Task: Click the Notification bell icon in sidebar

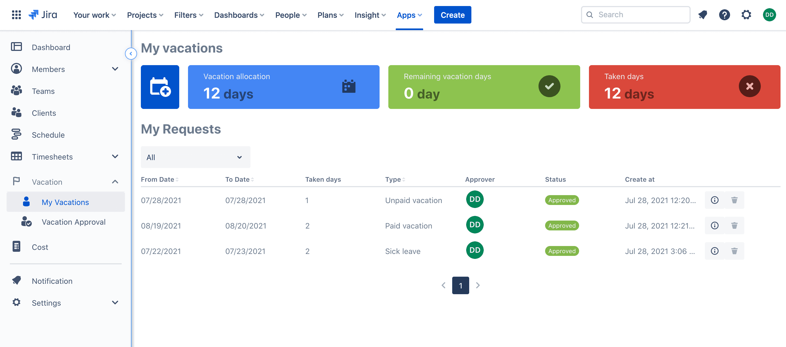Action: coord(16,281)
